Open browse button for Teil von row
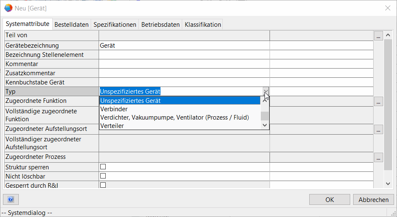The image size is (397, 217). pyautogui.click(x=378, y=36)
